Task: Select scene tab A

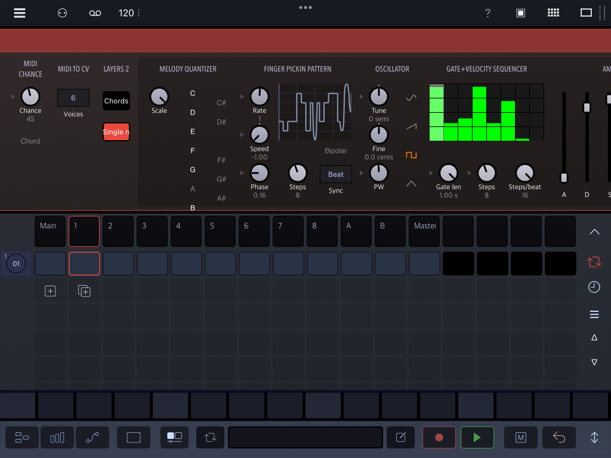Action: coord(356,231)
